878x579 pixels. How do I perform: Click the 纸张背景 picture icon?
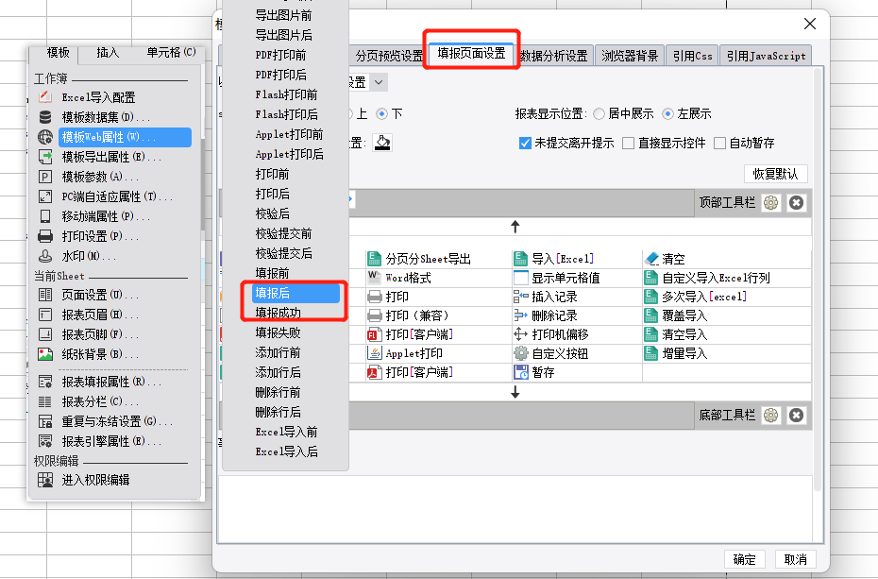coord(45,354)
